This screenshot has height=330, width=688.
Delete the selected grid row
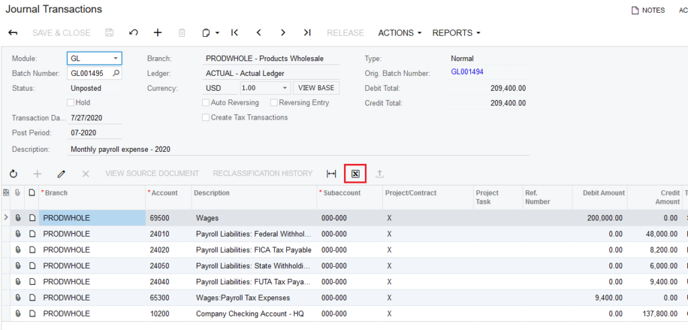(85, 174)
